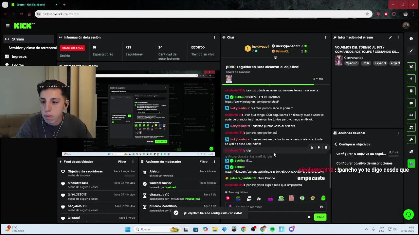Open Acciones de moderador options menu
The height and width of the screenshot is (235, 419).
pos(214,162)
